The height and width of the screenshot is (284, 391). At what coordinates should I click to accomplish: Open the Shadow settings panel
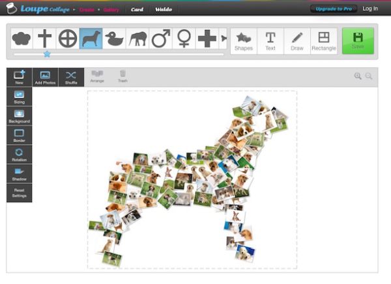(19, 174)
